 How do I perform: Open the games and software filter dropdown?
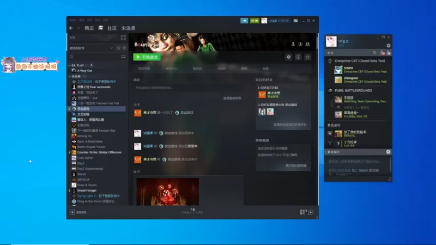click(91, 48)
